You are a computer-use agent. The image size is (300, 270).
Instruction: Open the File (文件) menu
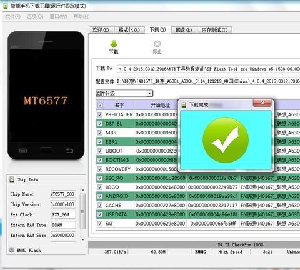(12, 16)
